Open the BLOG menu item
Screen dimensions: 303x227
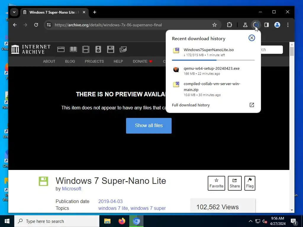pyautogui.click(x=70, y=61)
